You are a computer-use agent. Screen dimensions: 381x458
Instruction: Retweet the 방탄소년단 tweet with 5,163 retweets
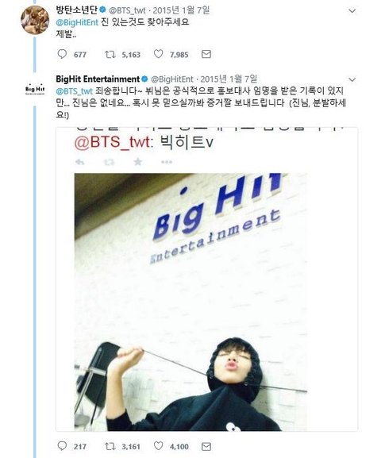pyautogui.click(x=110, y=54)
